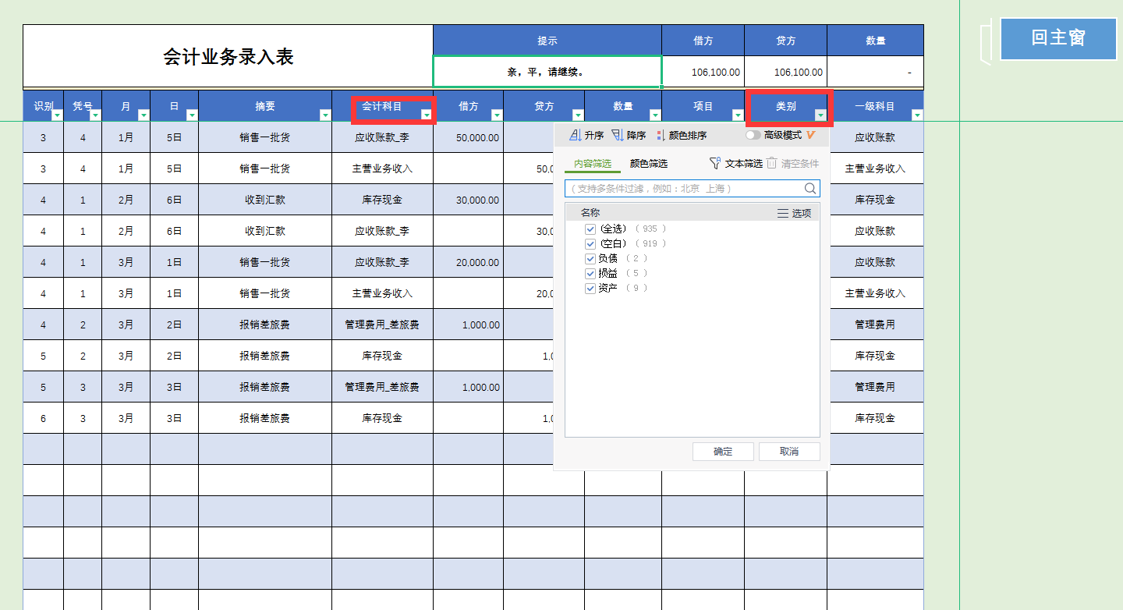The image size is (1123, 610).
Task: Cancel the filter with 取消
Action: [x=789, y=452]
